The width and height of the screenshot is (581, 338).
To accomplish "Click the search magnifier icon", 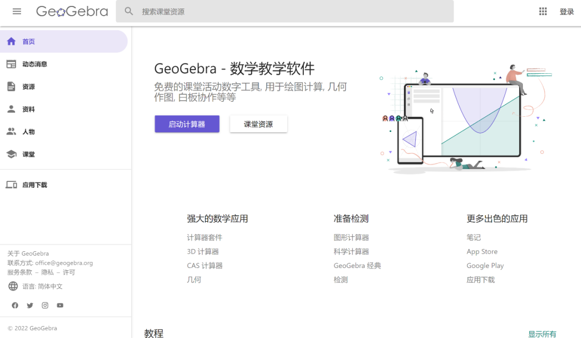I will click(129, 11).
